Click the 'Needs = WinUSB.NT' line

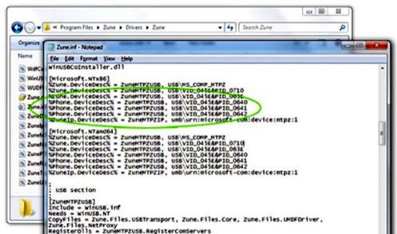tap(79, 214)
